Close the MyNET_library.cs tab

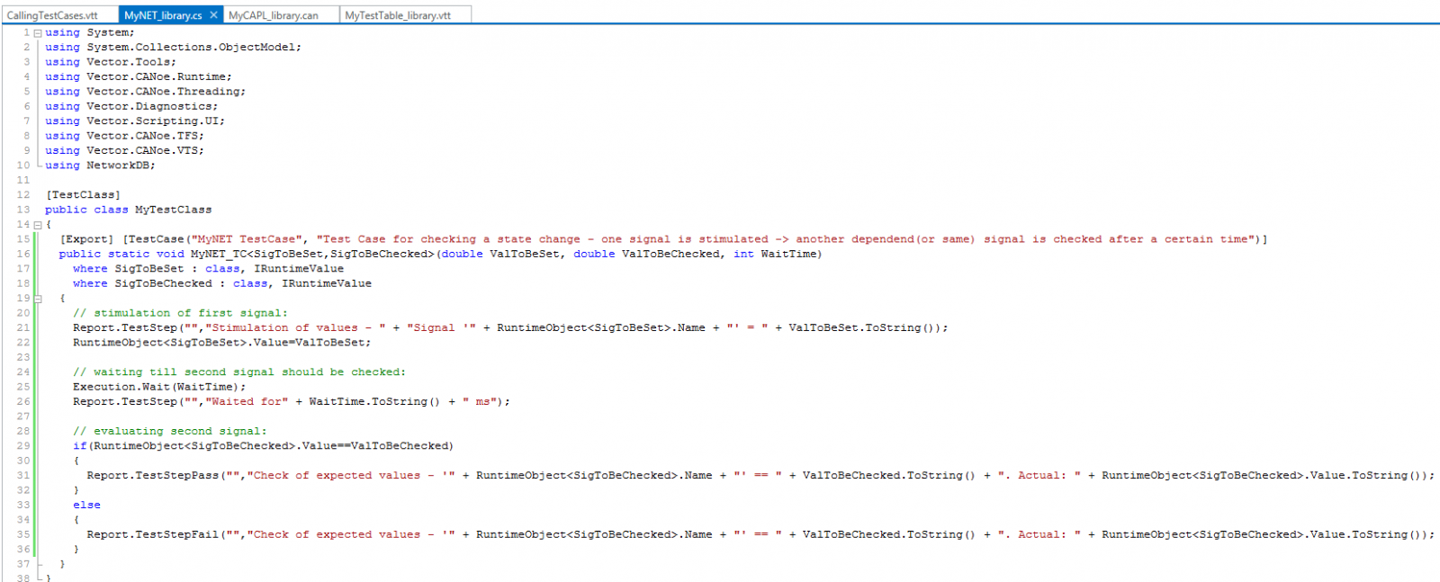click(213, 15)
